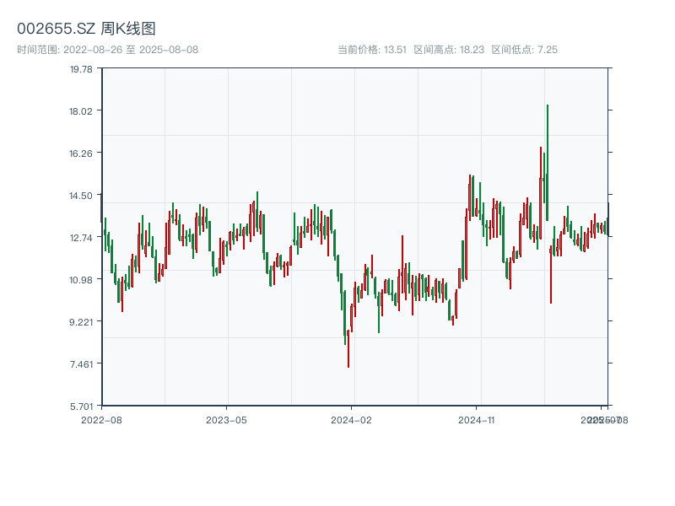Click the x-axis label 2022-08
Screen dimensions: 675x506
101,420
